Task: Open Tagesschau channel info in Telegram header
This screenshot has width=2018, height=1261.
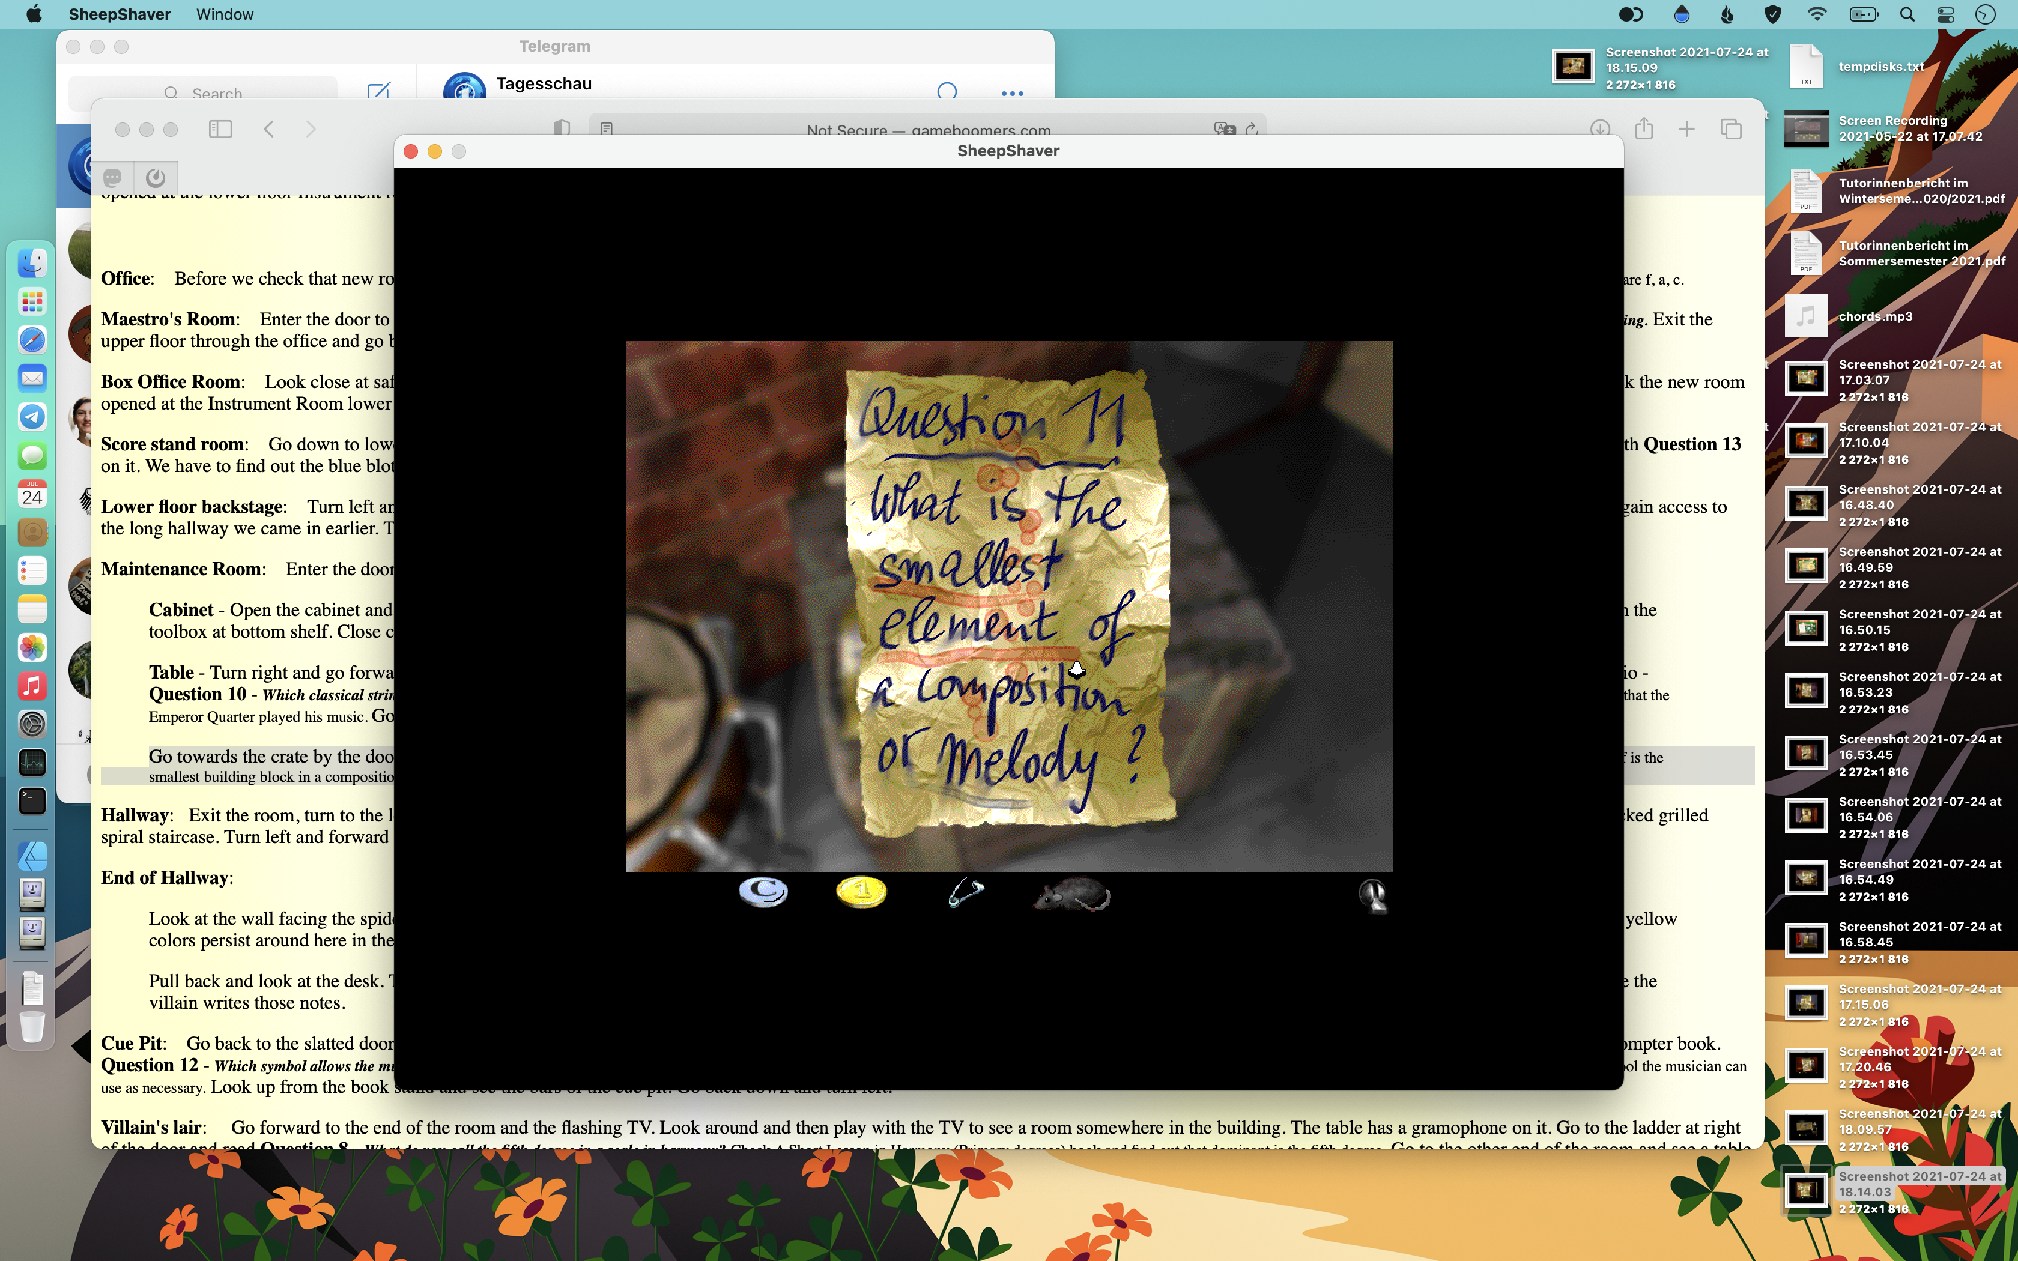Action: 544,84
